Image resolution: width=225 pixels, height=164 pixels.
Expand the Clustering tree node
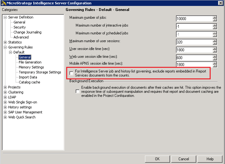pyautogui.click(x=5, y=92)
